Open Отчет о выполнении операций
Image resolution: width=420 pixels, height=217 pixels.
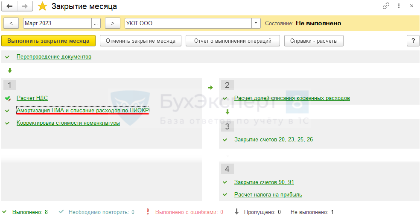pyautogui.click(x=233, y=41)
